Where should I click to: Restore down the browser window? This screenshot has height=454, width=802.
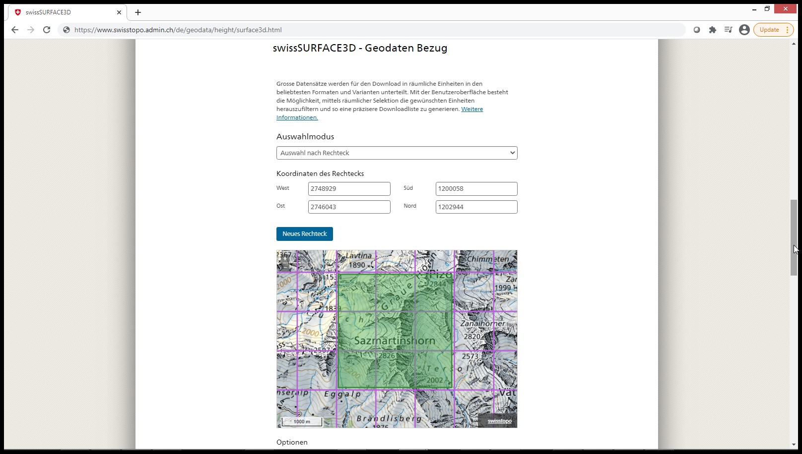click(x=767, y=9)
